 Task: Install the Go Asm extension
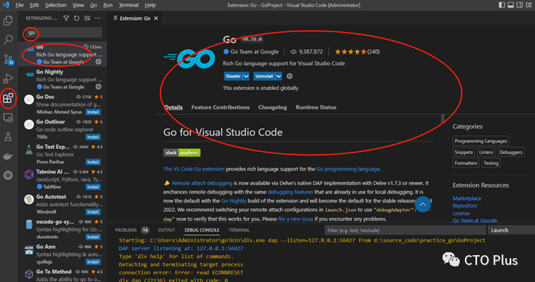point(93,262)
